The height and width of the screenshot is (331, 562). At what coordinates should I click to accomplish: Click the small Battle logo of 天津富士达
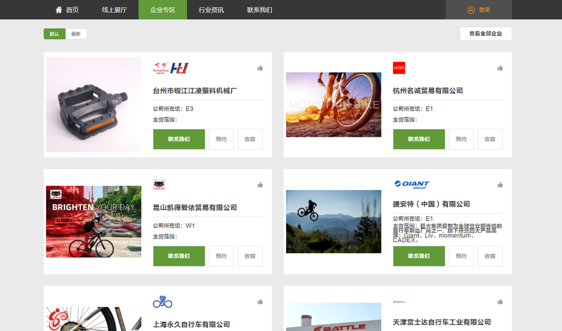tap(399, 302)
